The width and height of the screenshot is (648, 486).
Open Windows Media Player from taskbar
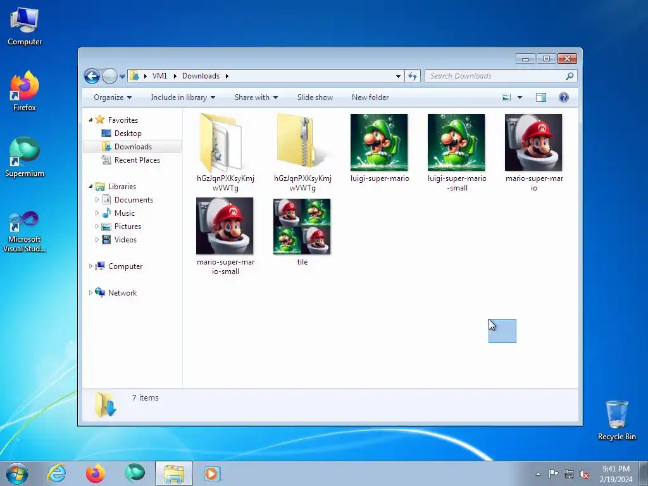click(x=213, y=473)
